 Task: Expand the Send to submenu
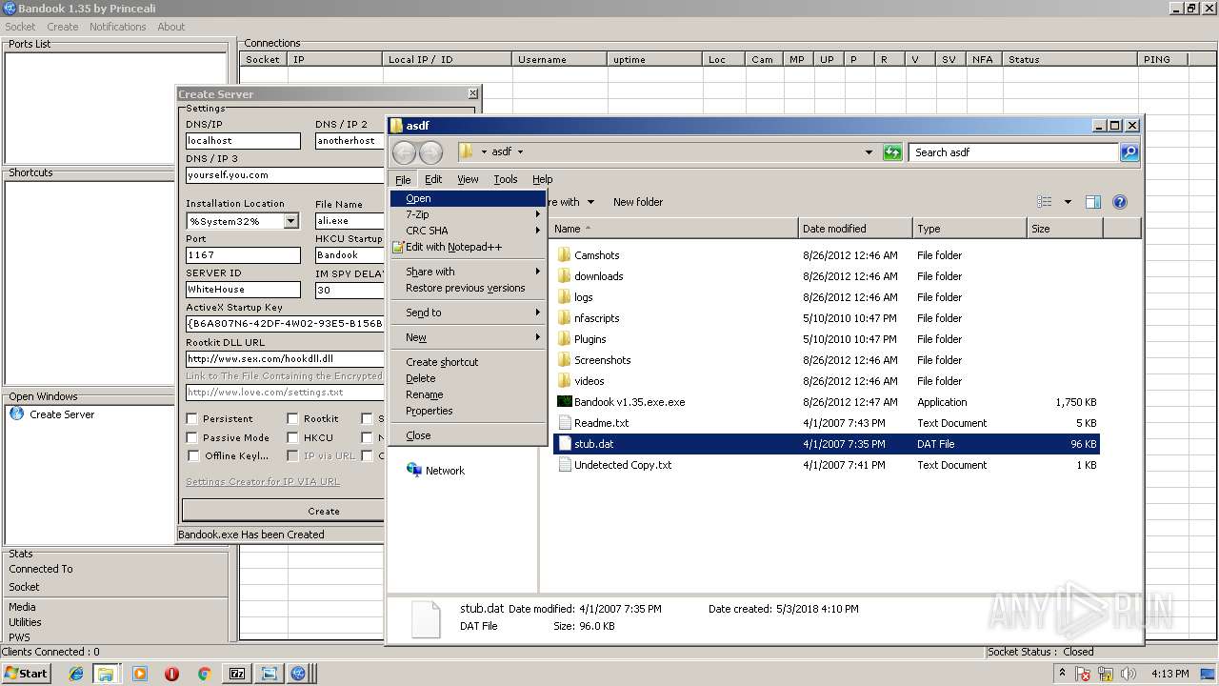pyautogui.click(x=538, y=313)
